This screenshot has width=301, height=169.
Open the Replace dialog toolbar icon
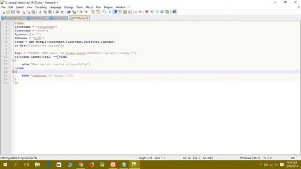[74, 12]
